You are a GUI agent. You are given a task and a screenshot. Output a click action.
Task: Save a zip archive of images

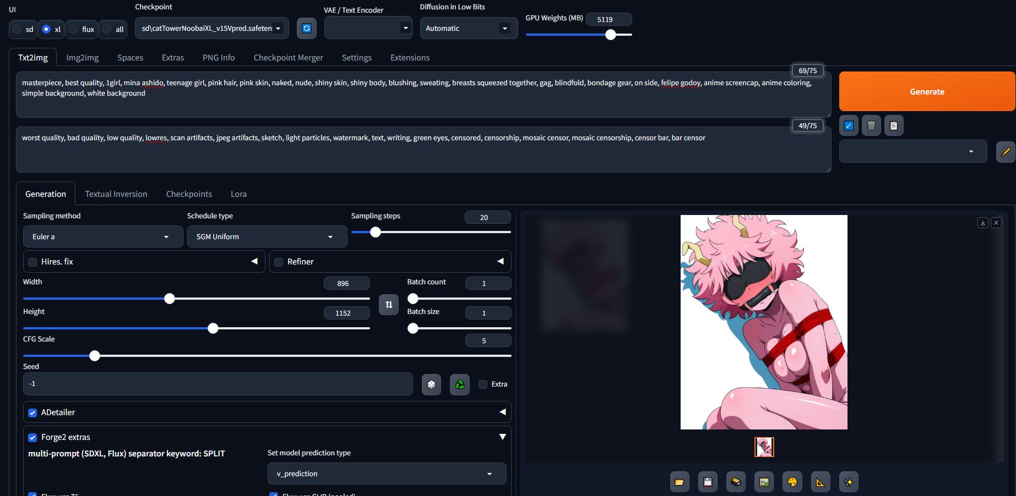(736, 482)
